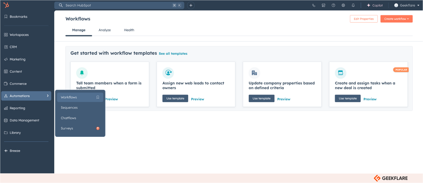Select Workflows in the Automations submenu
This screenshot has height=183, width=423.
(x=80, y=97)
